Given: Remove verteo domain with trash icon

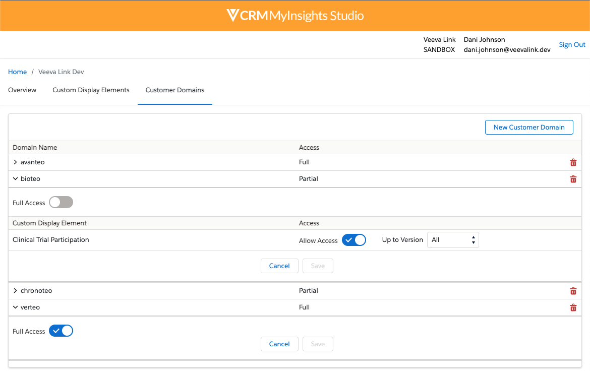Looking at the screenshot, I should click(573, 307).
